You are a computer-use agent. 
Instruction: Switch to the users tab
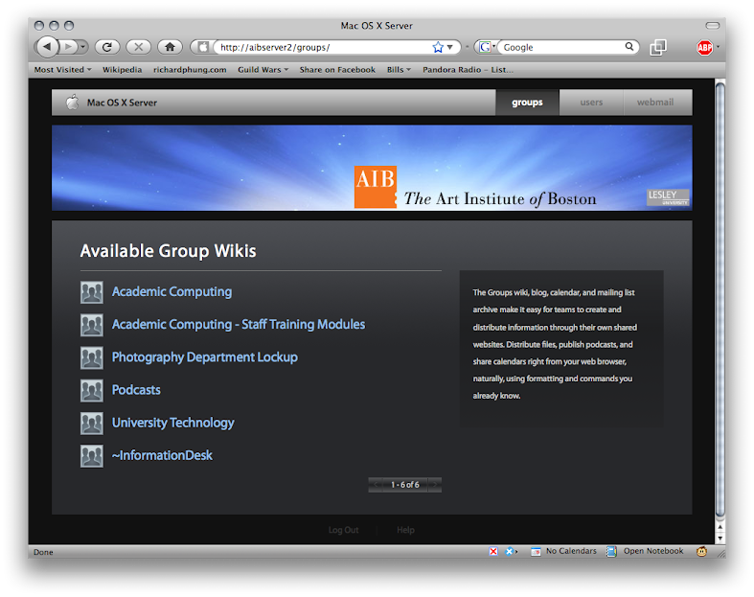[x=591, y=103]
